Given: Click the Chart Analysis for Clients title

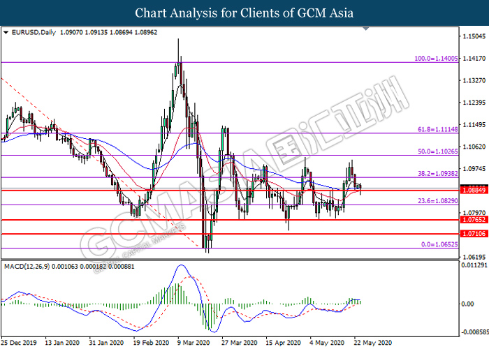Looking at the screenshot, I should coord(245,13).
